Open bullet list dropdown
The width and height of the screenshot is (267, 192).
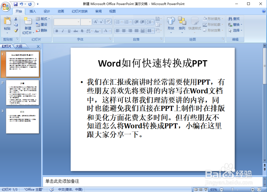click(x=119, y=22)
